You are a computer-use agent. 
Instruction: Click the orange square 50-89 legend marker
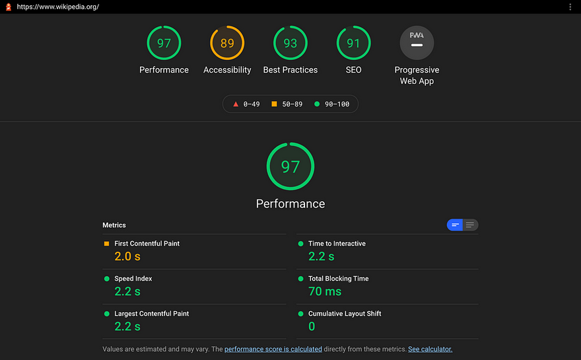tap(274, 104)
